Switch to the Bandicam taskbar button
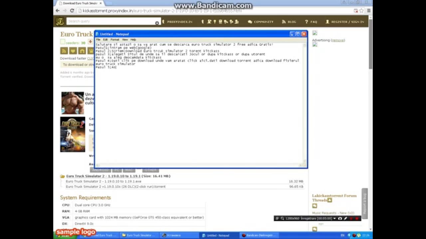Screen dimensions: 426x239 [x=259, y=235]
